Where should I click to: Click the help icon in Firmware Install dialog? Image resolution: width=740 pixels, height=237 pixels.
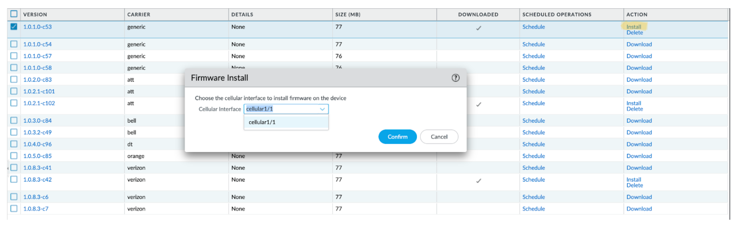coord(455,78)
